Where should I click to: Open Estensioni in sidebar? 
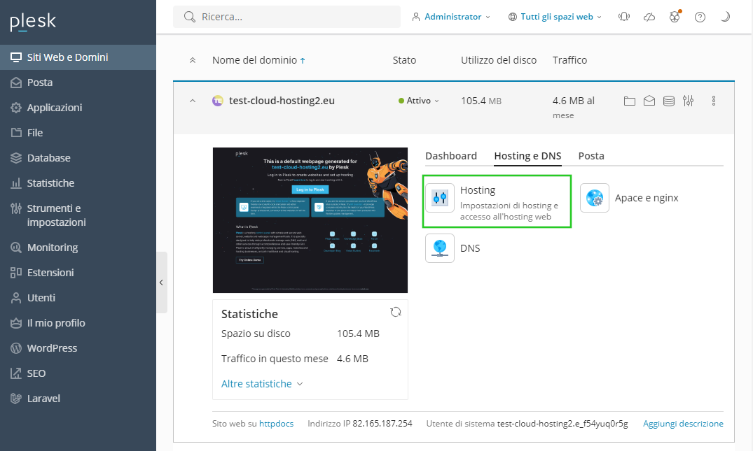coord(78,273)
